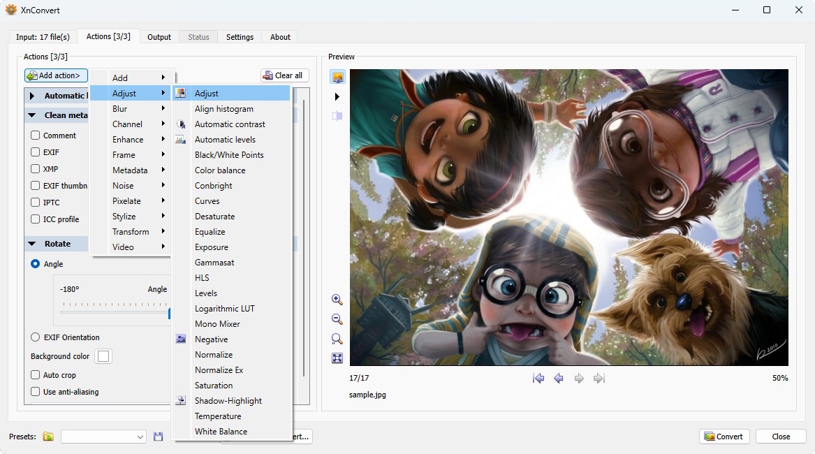Toggle the EXIF thumbnail checkbox
815x454 pixels.
click(x=36, y=185)
